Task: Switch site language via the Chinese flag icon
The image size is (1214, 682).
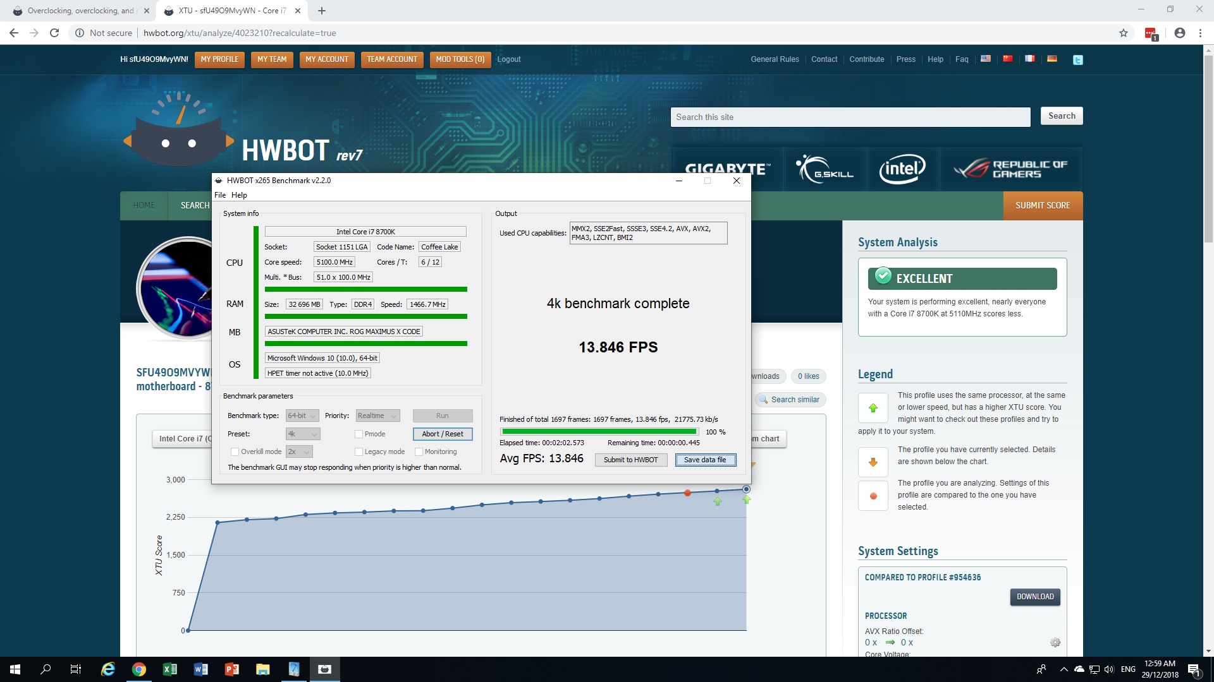Action: coord(1008,59)
